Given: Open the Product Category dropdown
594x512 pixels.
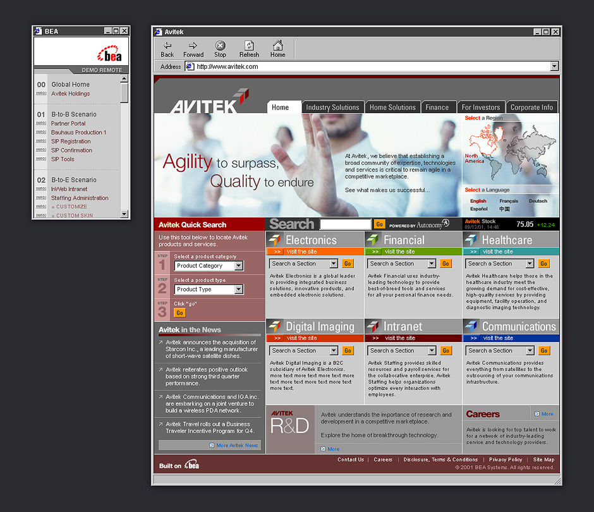Looking at the screenshot, I should click(x=238, y=266).
